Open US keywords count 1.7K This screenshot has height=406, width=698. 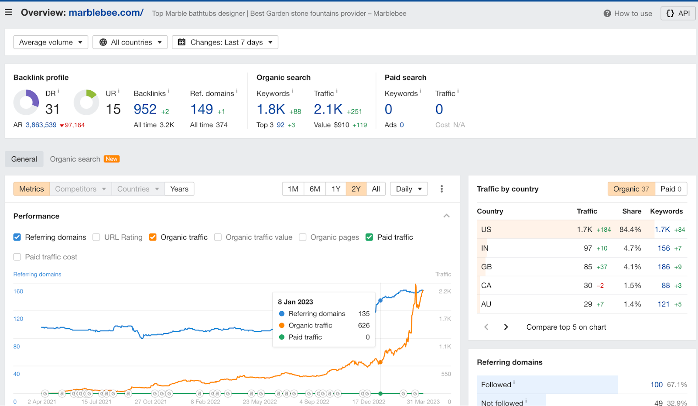pos(662,230)
